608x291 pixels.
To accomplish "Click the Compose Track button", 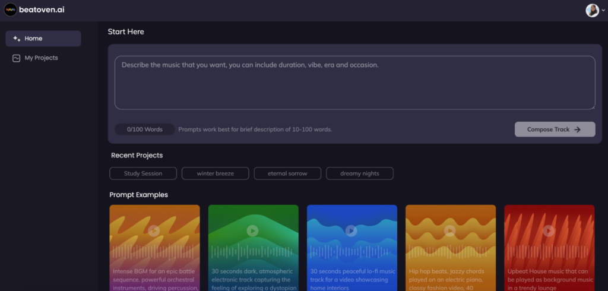I will [555, 129].
